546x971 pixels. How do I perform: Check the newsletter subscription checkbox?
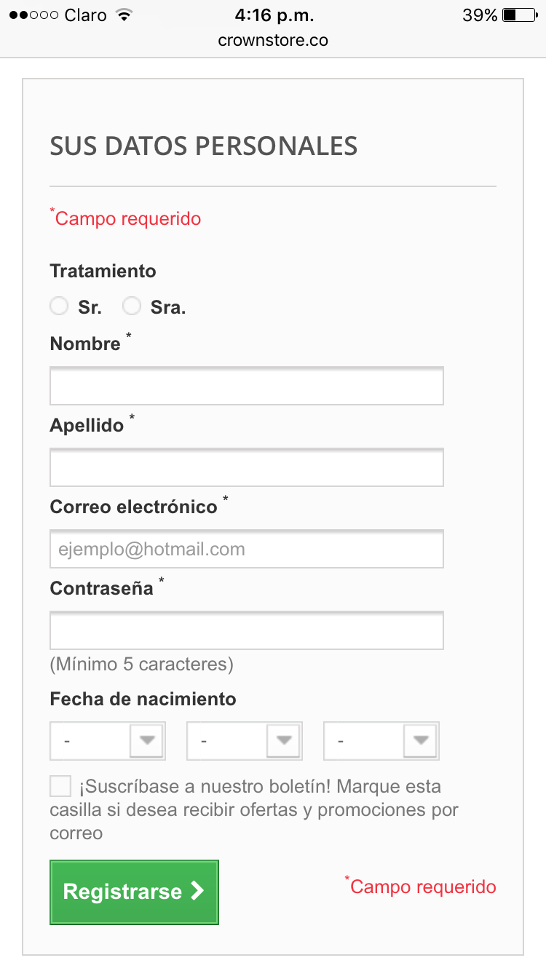point(60,786)
